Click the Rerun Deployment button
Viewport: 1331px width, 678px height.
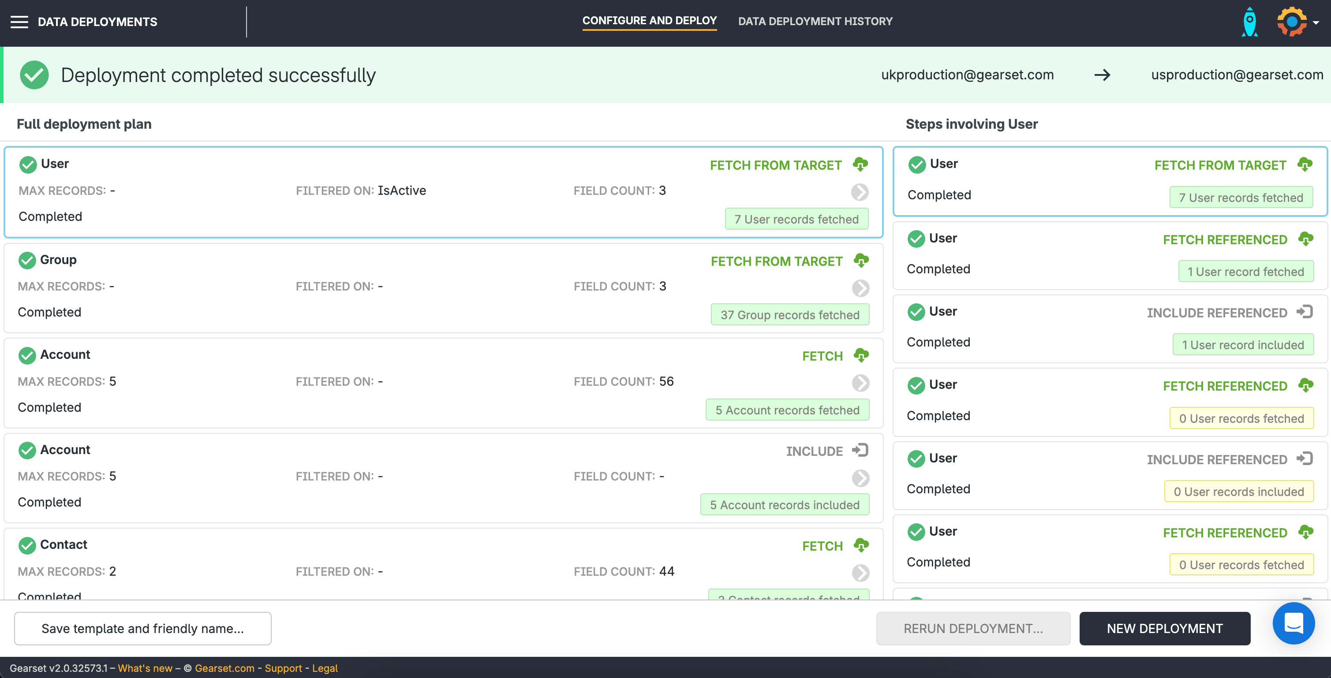973,629
